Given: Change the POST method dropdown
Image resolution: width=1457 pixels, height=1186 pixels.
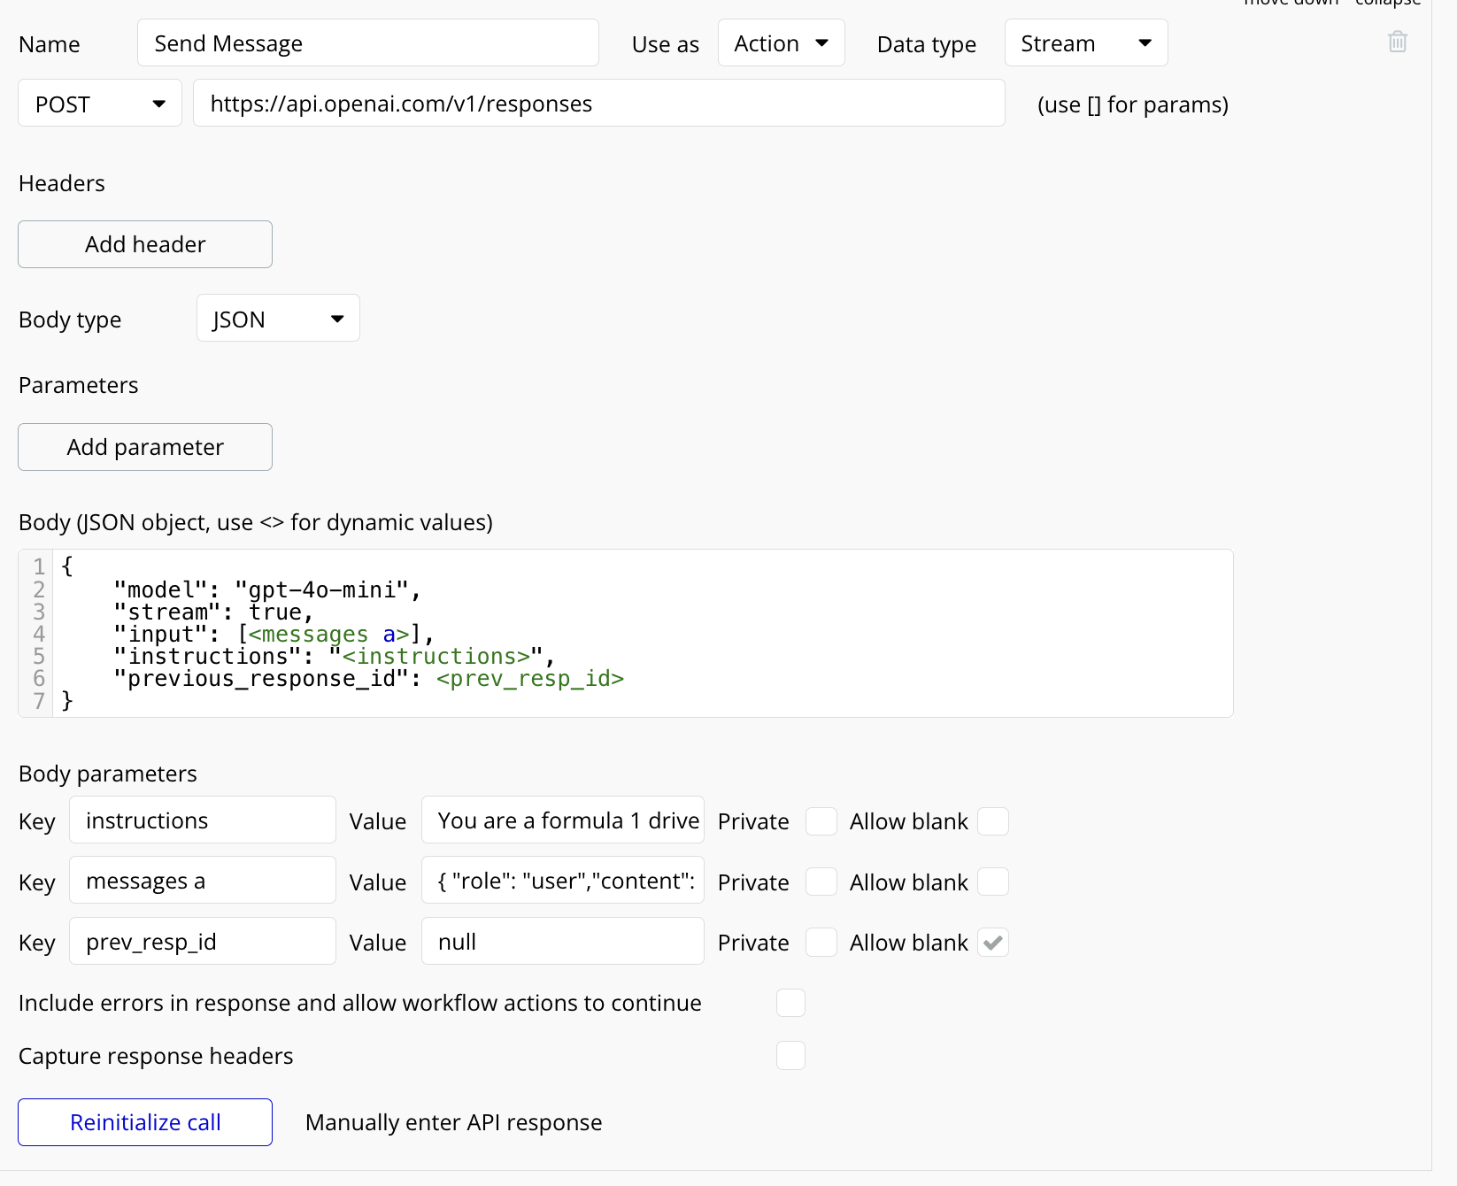Looking at the screenshot, I should pyautogui.click(x=100, y=104).
